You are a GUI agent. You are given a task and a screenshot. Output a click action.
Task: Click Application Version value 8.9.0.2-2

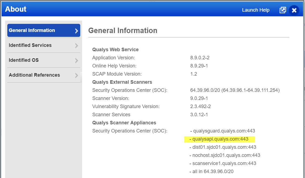(x=200, y=58)
